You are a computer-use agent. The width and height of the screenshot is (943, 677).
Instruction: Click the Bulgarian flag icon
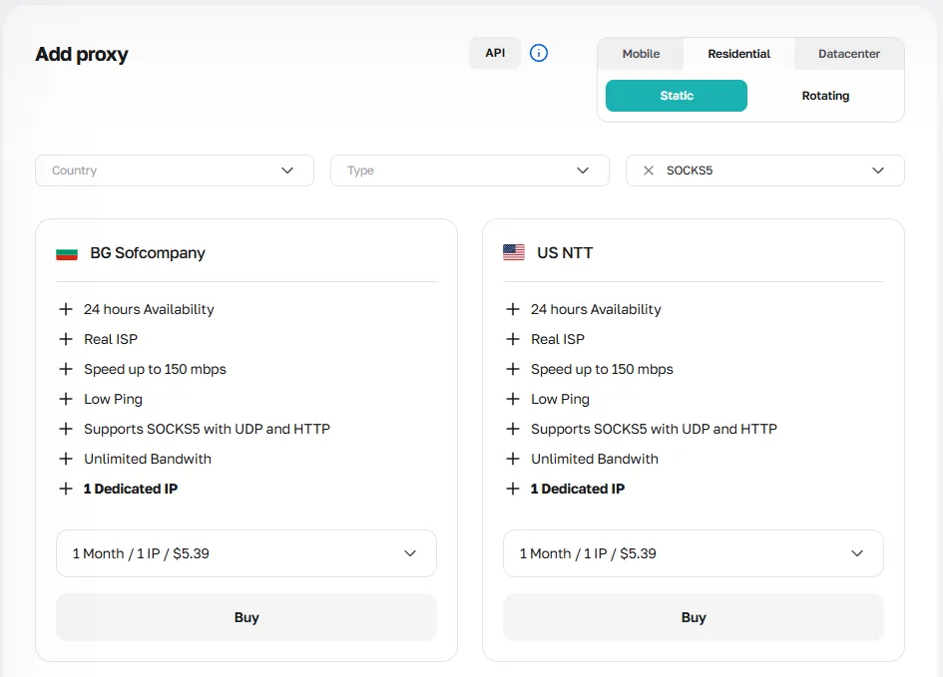coord(67,253)
